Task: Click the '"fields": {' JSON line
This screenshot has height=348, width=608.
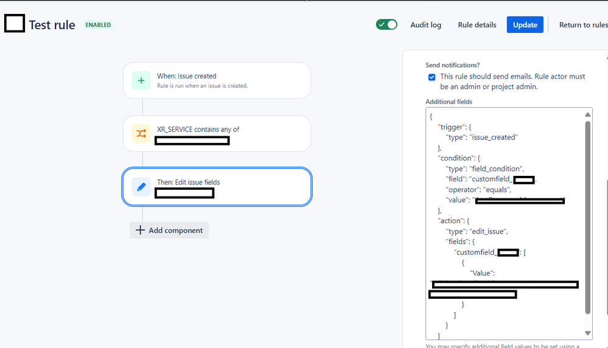Action: [460, 242]
